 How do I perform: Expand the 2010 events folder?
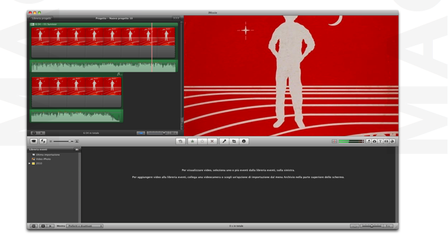(30, 164)
